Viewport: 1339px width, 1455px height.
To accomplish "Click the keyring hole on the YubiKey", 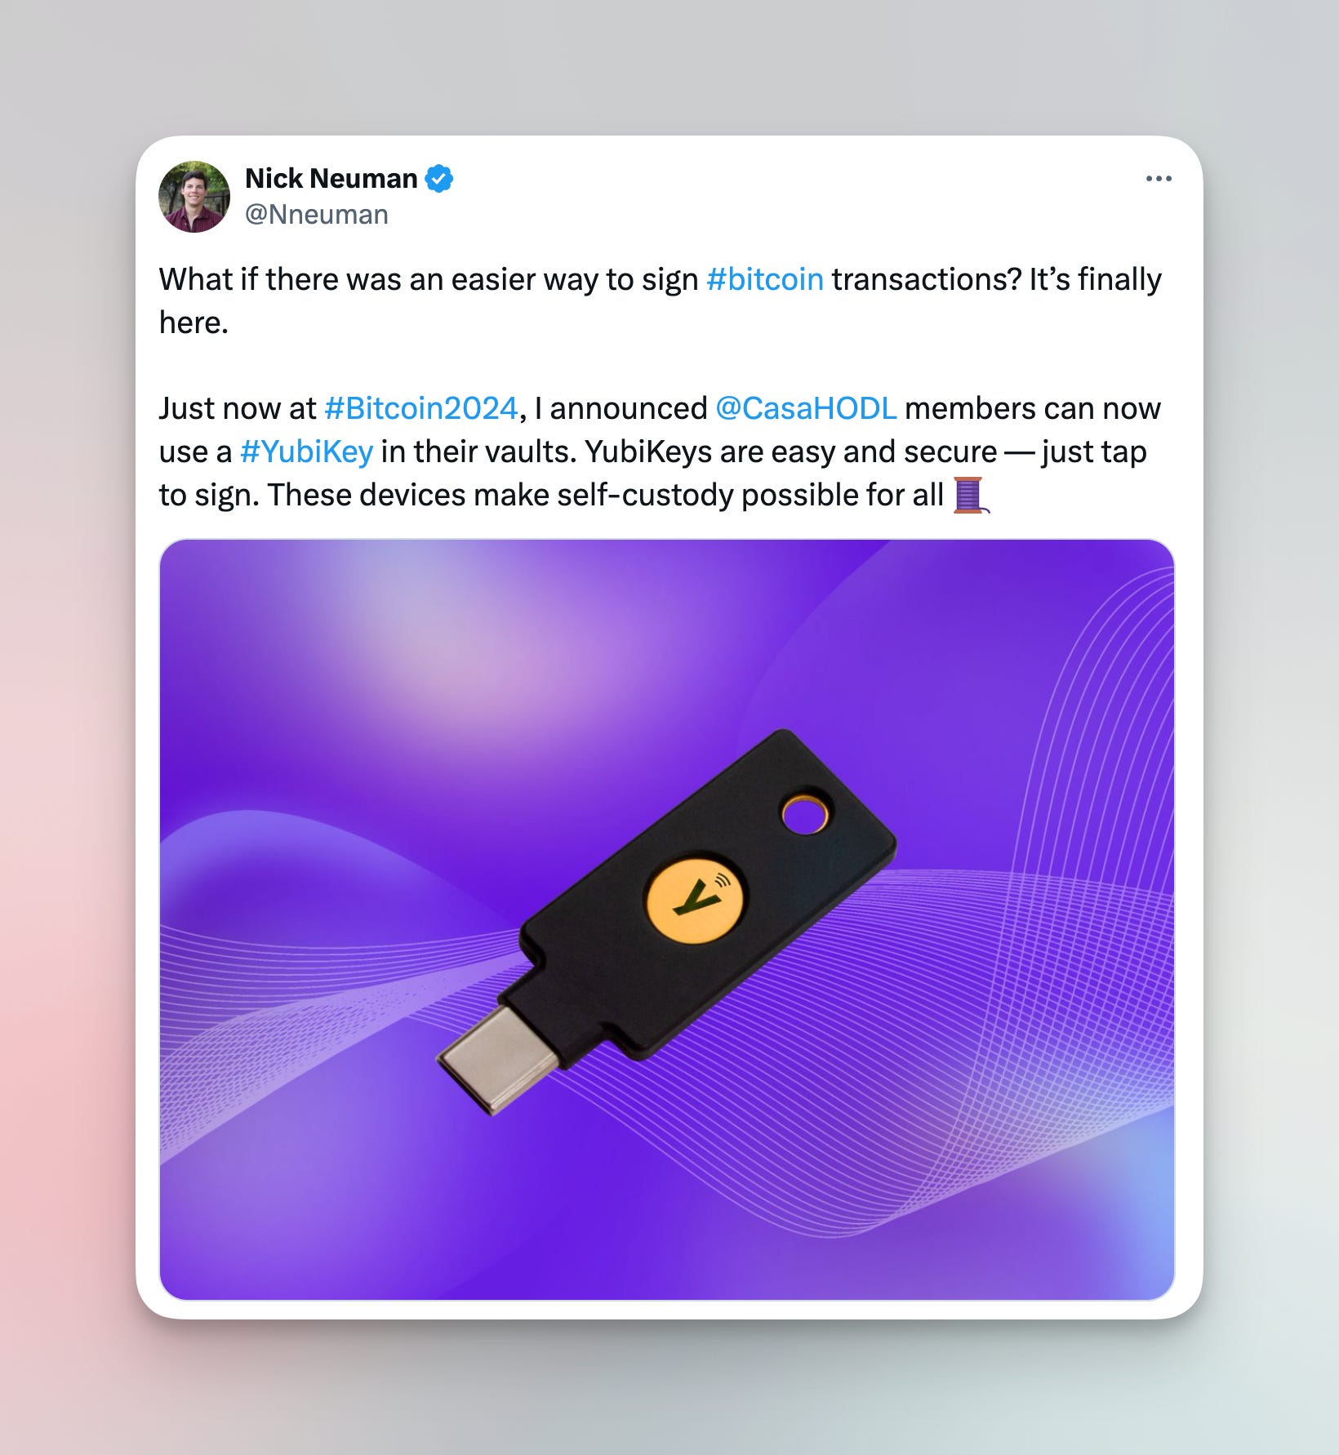I will point(805,815).
